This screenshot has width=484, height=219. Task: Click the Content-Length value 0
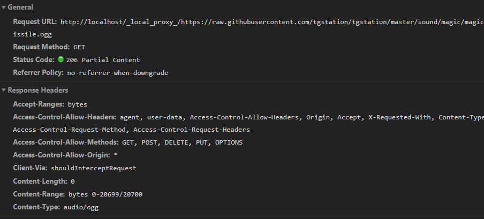72,182
